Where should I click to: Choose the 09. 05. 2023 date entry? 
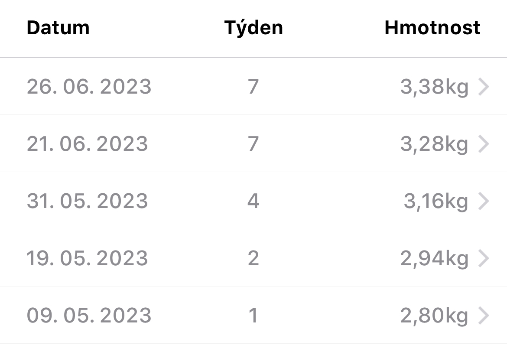tap(89, 316)
